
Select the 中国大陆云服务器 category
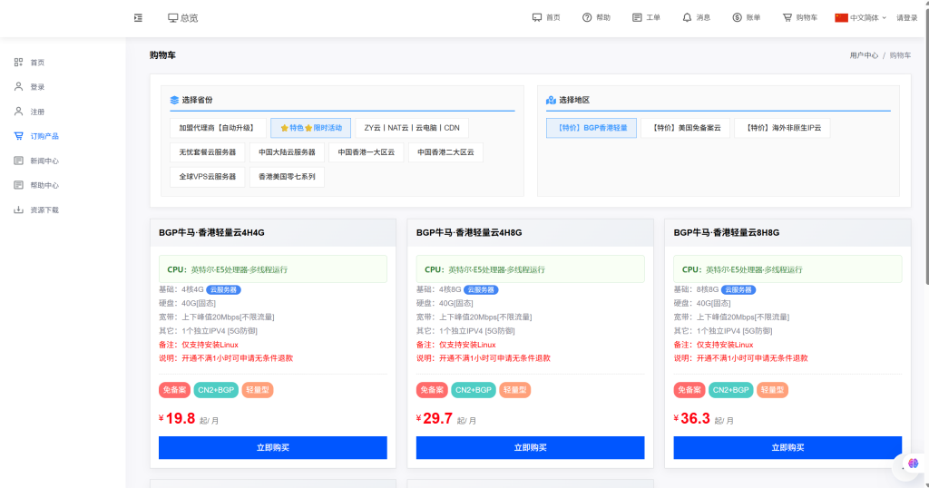287,152
